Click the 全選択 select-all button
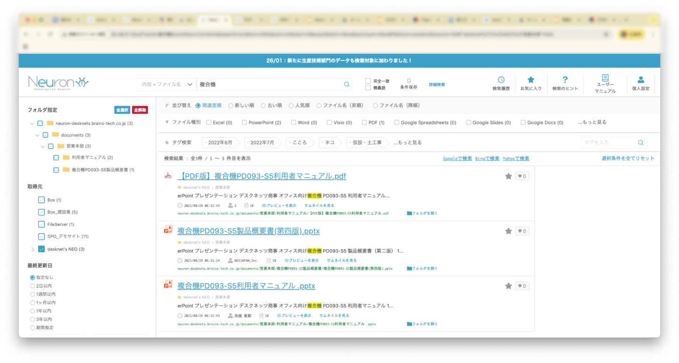The image size is (679, 363). 122,110
